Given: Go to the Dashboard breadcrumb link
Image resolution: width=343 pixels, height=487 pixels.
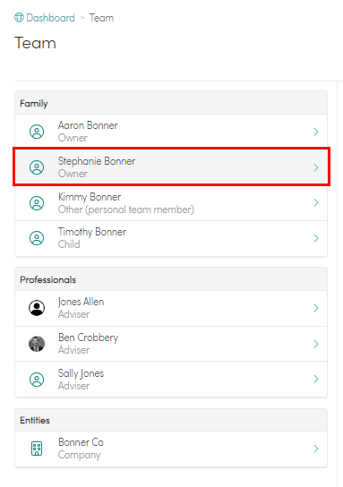Looking at the screenshot, I should pyautogui.click(x=51, y=18).
